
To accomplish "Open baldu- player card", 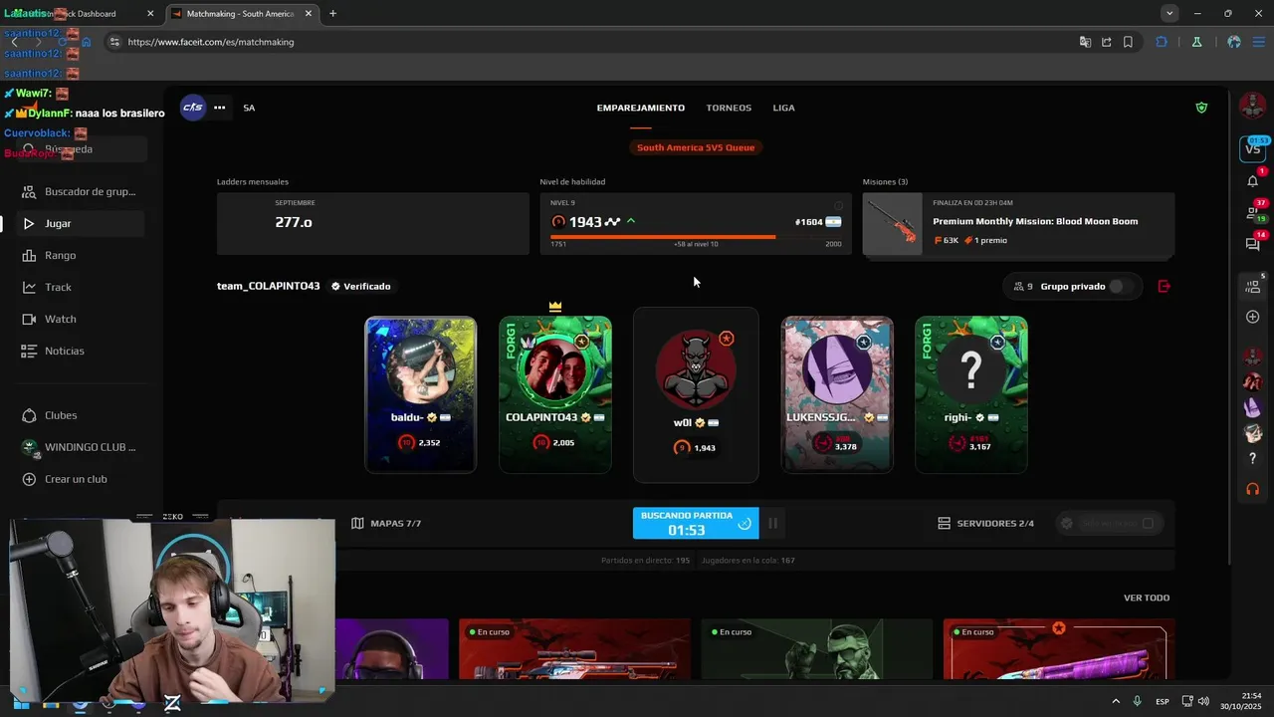I will 420,394.
